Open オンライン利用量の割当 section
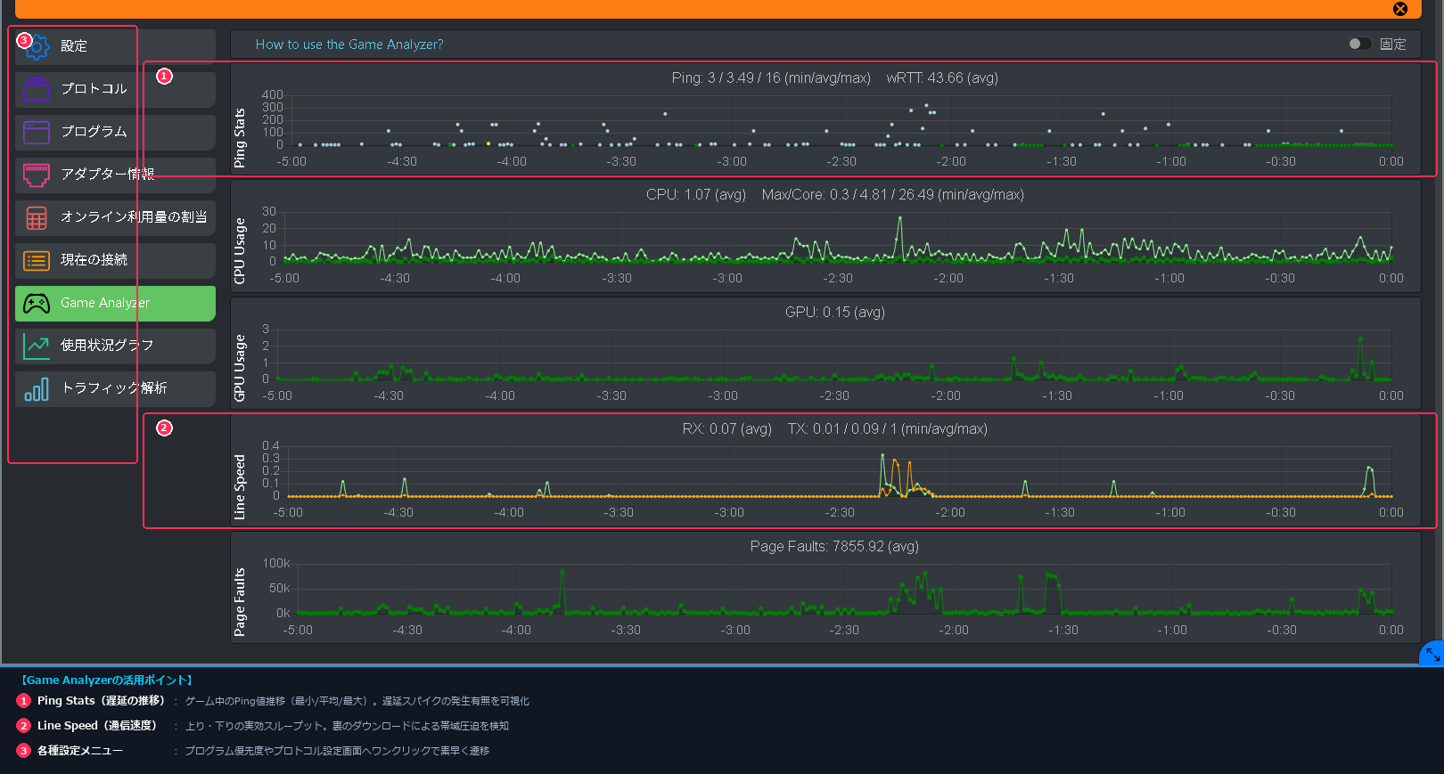 [115, 217]
